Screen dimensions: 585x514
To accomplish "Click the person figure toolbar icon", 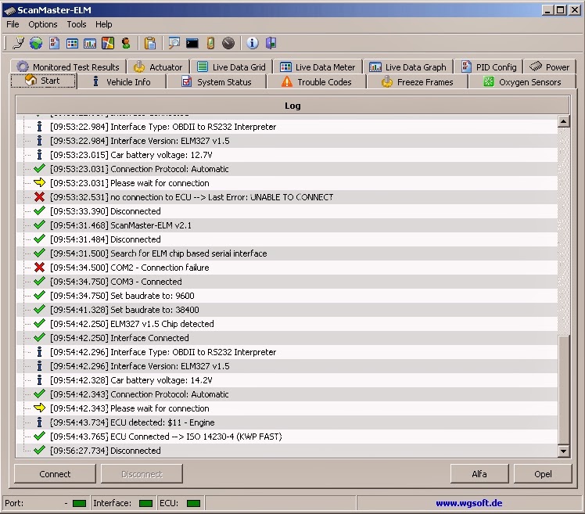I will point(126,43).
